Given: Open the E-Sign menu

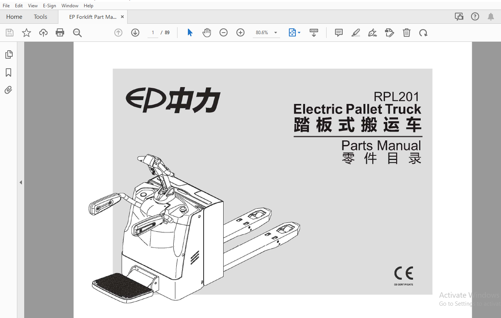Looking at the screenshot, I should 50,6.
